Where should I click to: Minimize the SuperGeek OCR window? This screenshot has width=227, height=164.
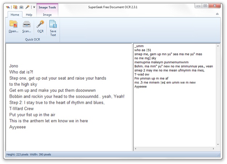[198, 6]
